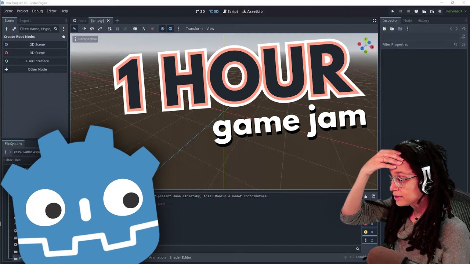Viewport: 470px width, 264px height.
Task: Toggle the Use Snap magnet icon
Action: [x=143, y=29]
